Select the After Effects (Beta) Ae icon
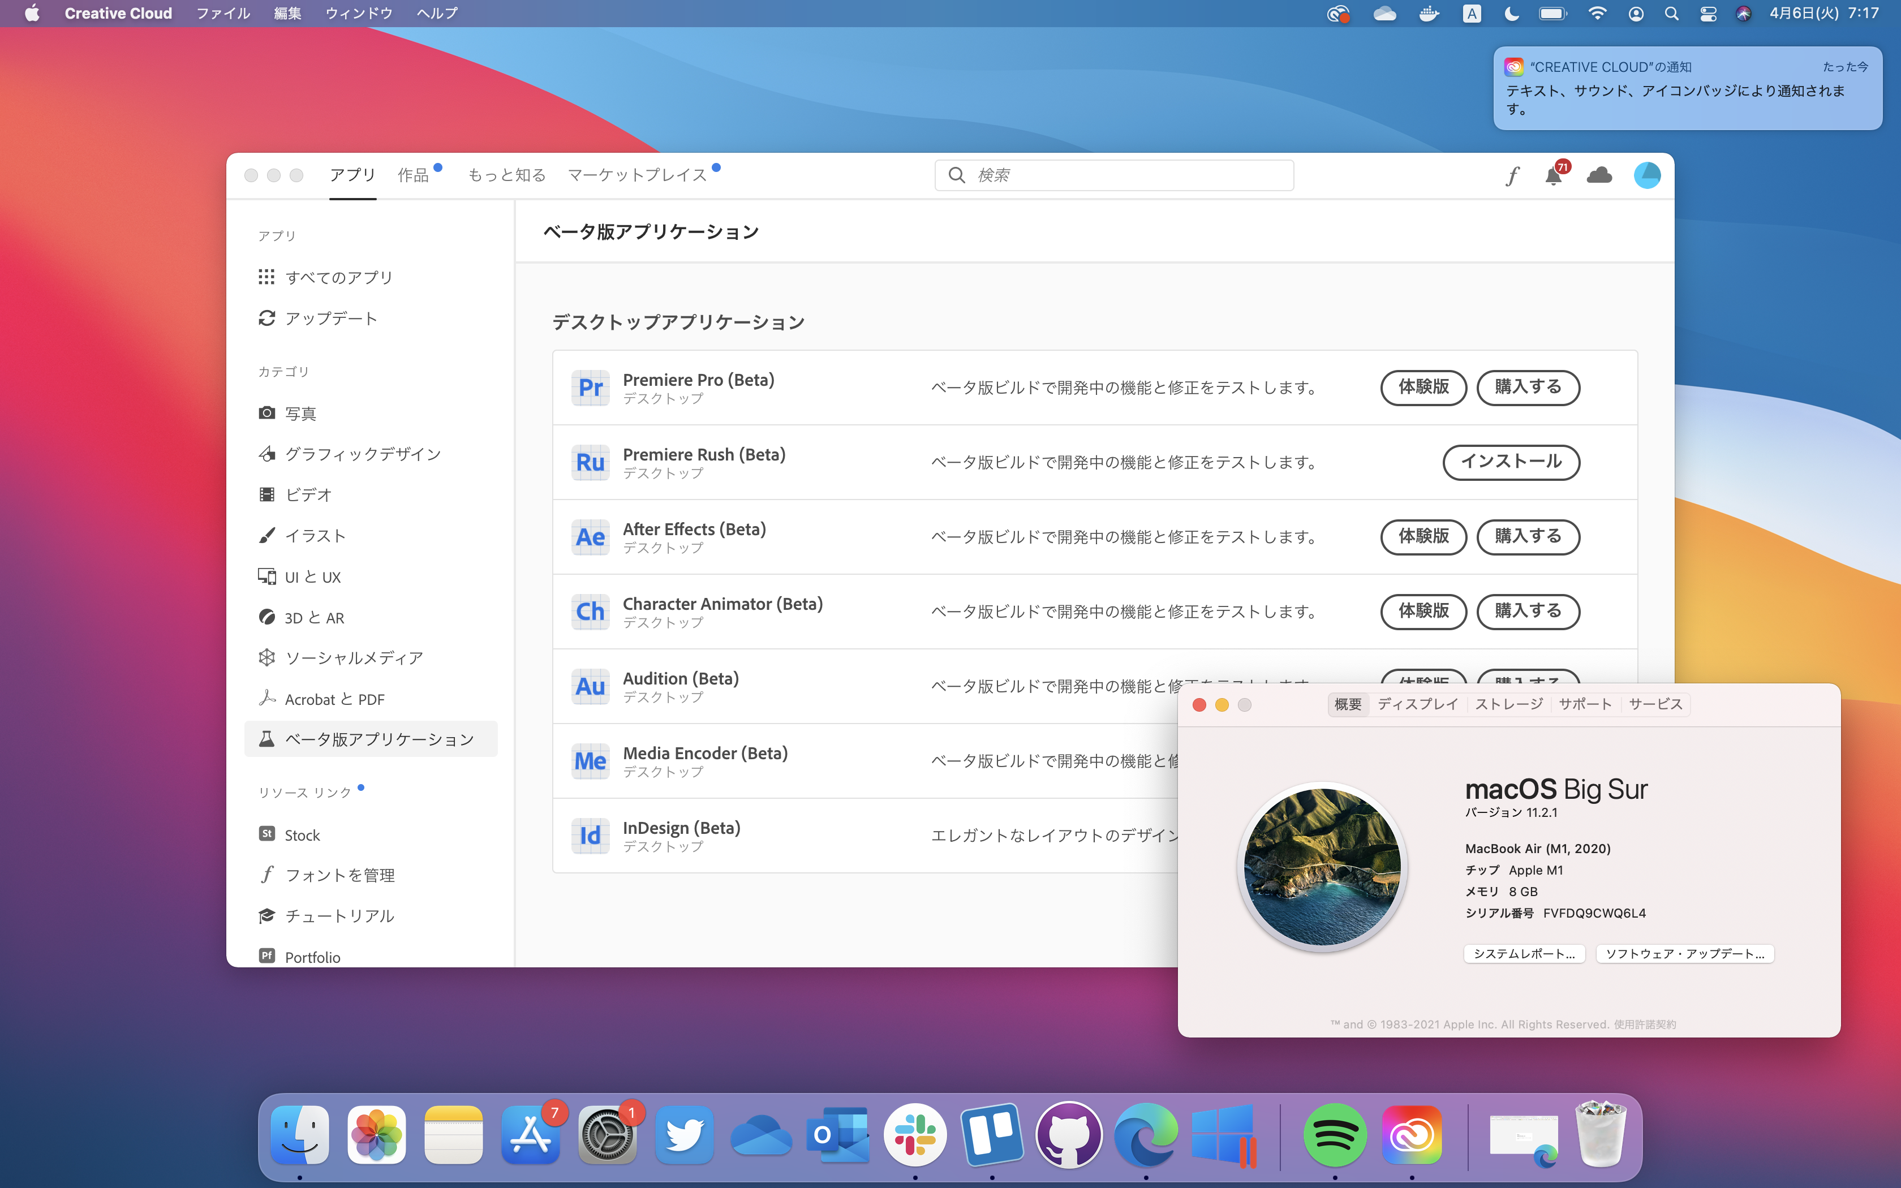 (590, 537)
